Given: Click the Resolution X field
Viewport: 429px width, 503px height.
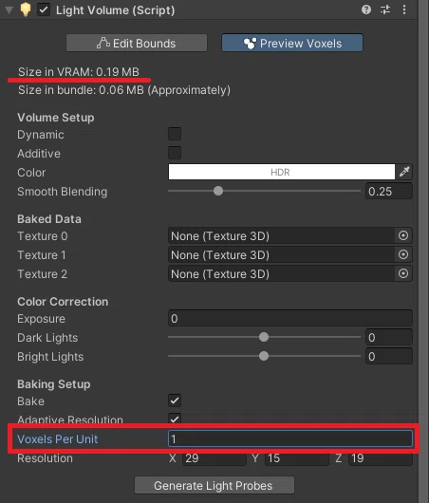Looking at the screenshot, I should coord(214,458).
